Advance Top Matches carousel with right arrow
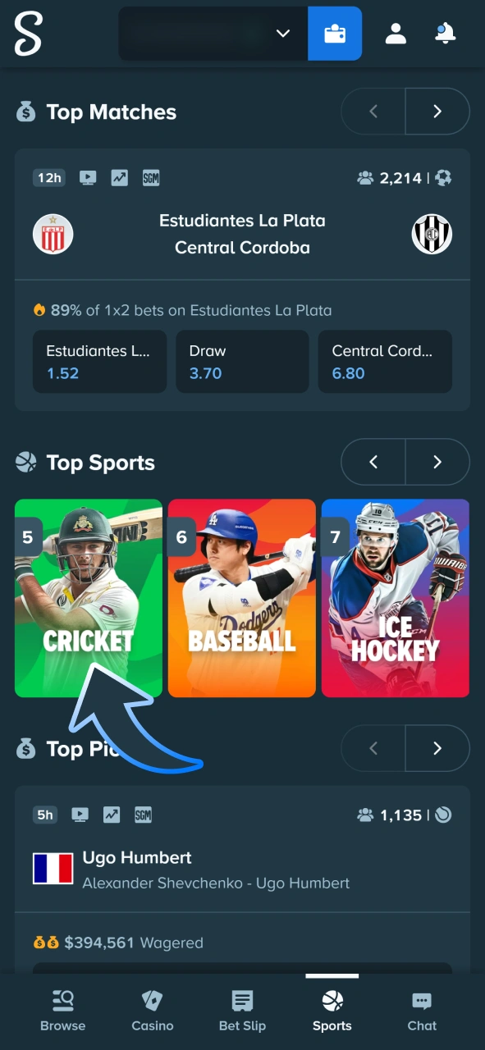 [437, 111]
